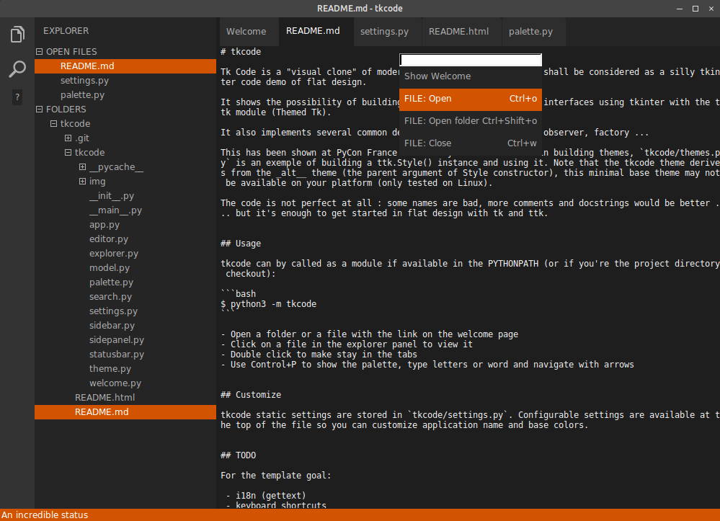Viewport: 720px width, 521px height.
Task: Click the EXPLORER panel heading
Action: (66, 31)
